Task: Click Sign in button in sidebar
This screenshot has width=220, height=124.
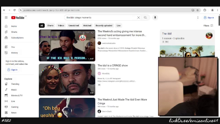Action: click(13, 70)
